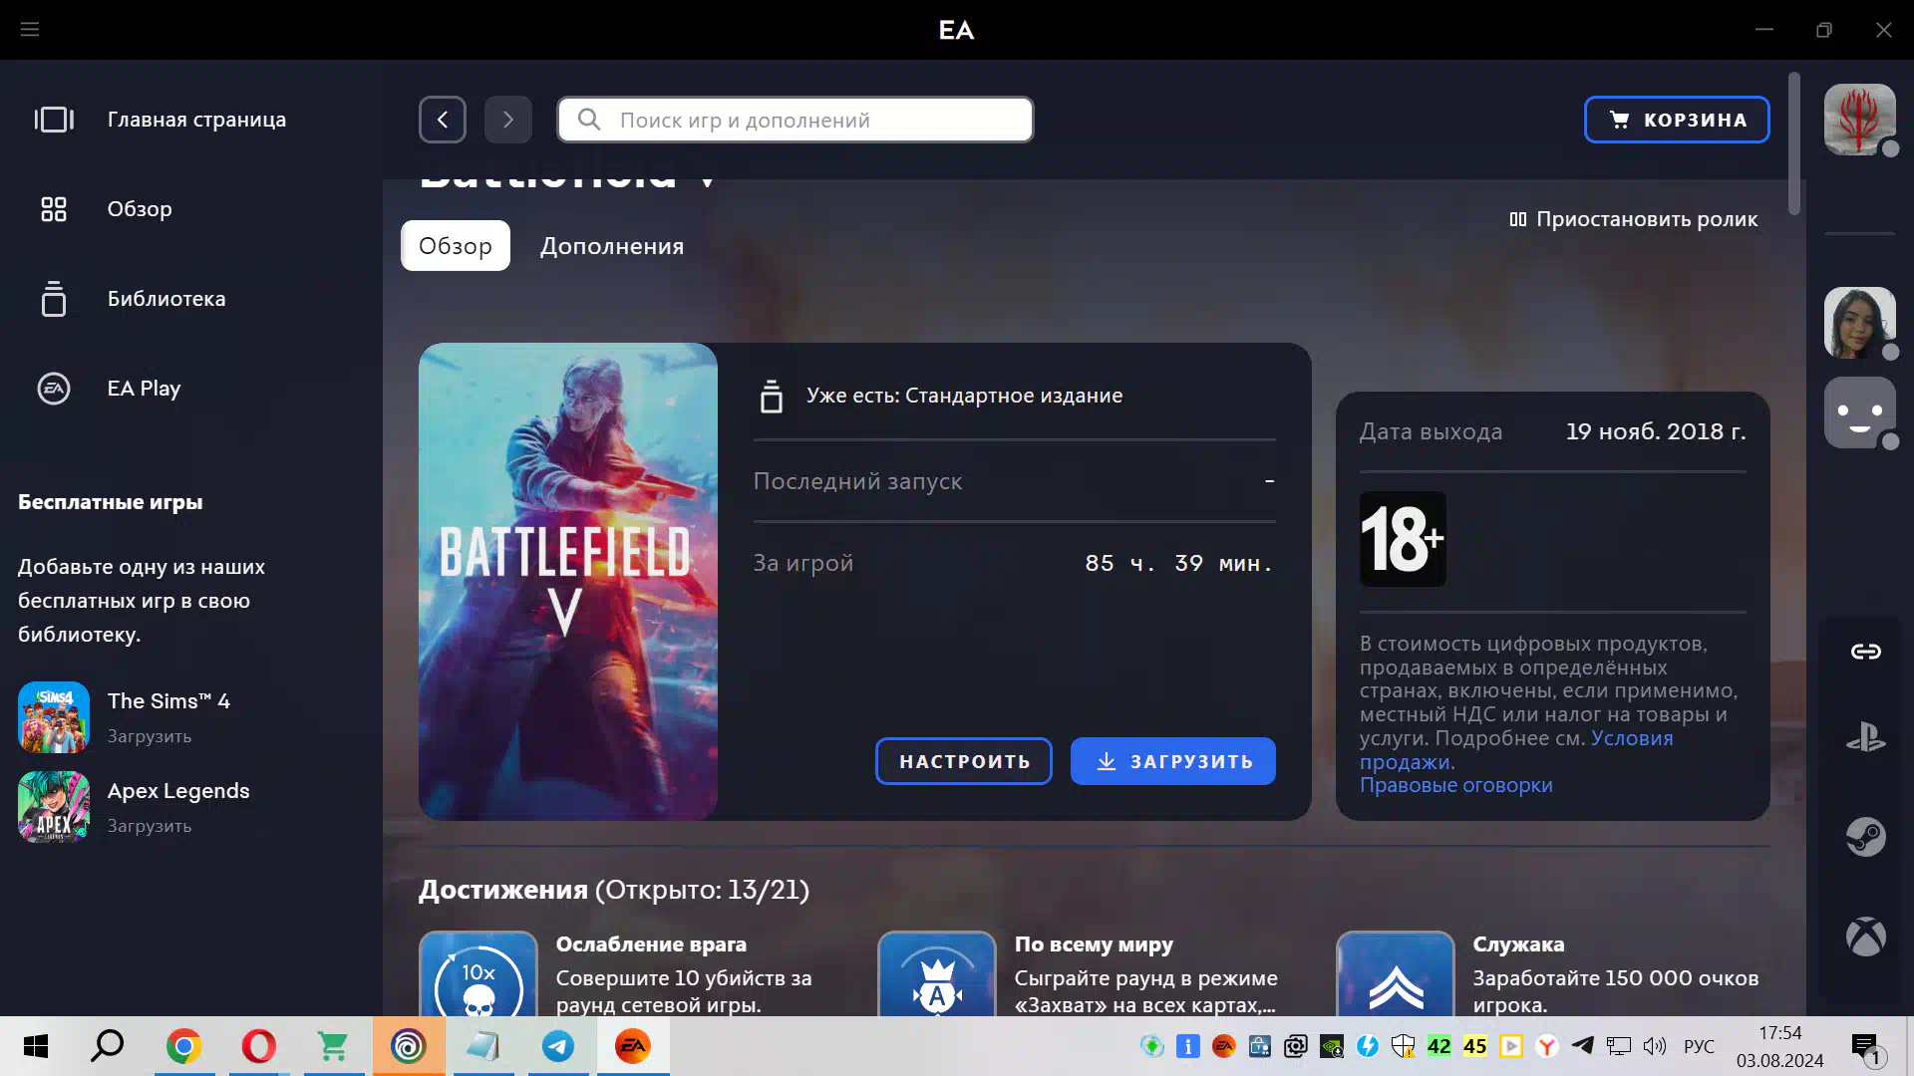
Task: Open your profile avatar with red emblem
Action: 1859,120
